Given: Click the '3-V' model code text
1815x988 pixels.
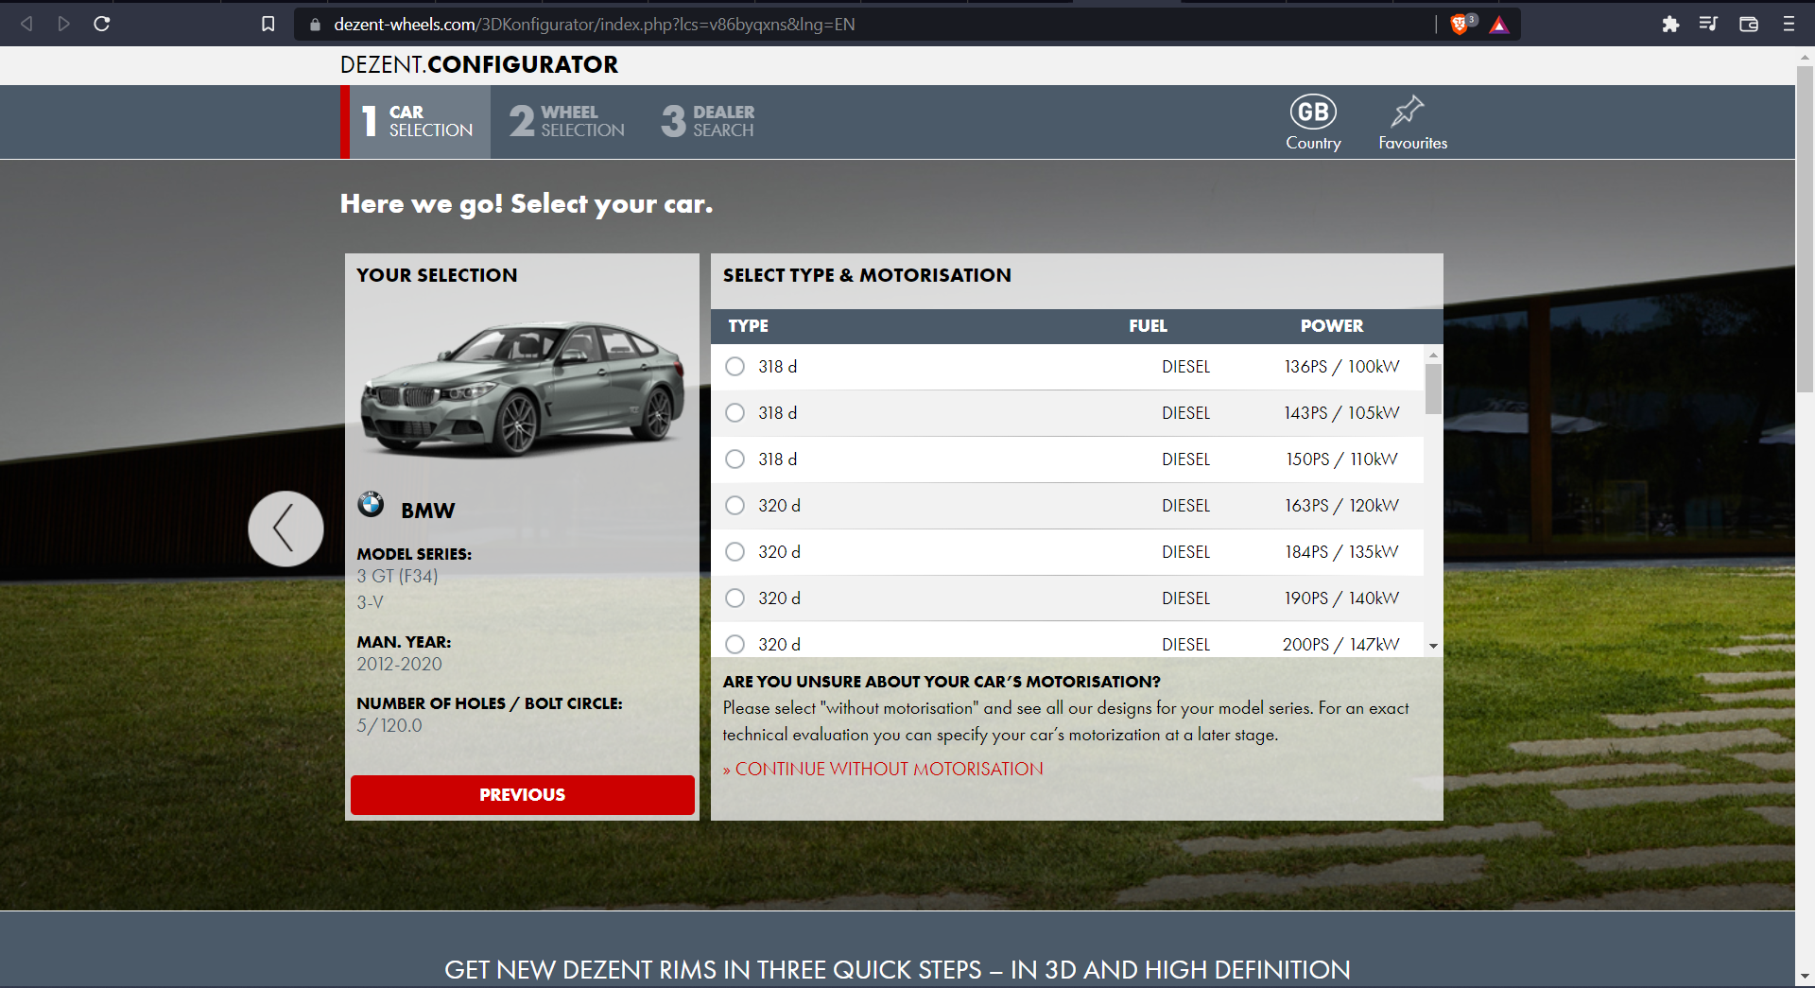Looking at the screenshot, I should coord(370,602).
